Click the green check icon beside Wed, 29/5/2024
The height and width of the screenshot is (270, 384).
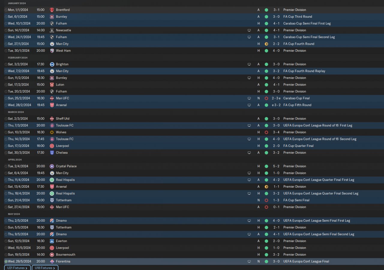[x=6, y=262]
